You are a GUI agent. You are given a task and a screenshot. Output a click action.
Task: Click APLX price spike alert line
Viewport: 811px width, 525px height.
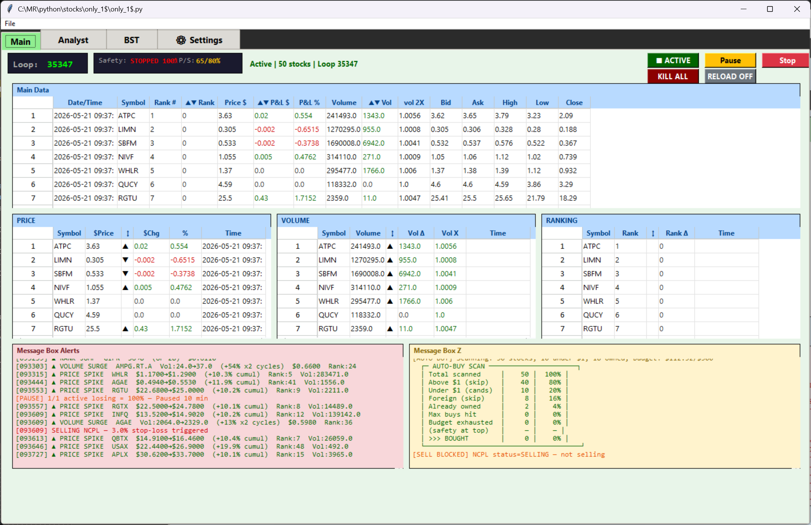tap(184, 454)
